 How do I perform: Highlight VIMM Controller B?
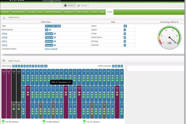(116, 66)
